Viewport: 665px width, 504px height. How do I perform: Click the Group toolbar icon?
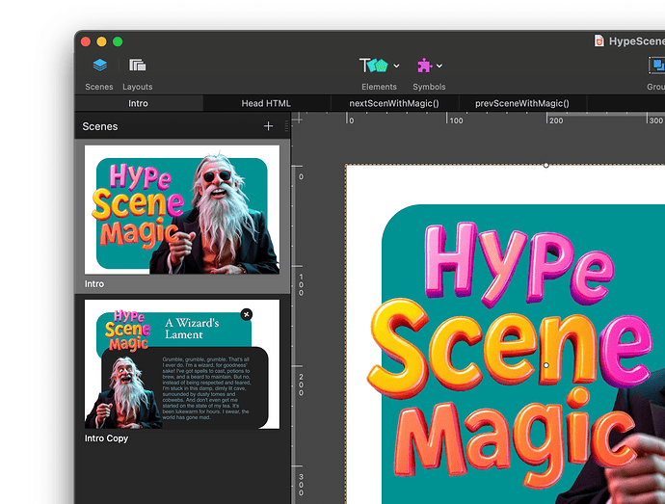(657, 66)
